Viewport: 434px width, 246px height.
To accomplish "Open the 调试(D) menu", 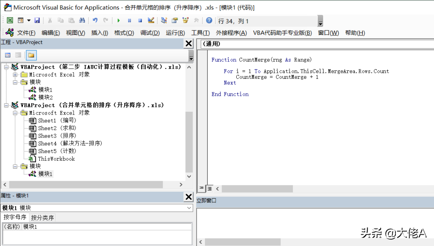I will point(150,33).
